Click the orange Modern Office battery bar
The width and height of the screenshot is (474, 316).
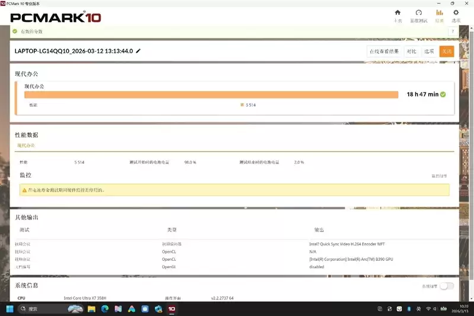click(212, 95)
